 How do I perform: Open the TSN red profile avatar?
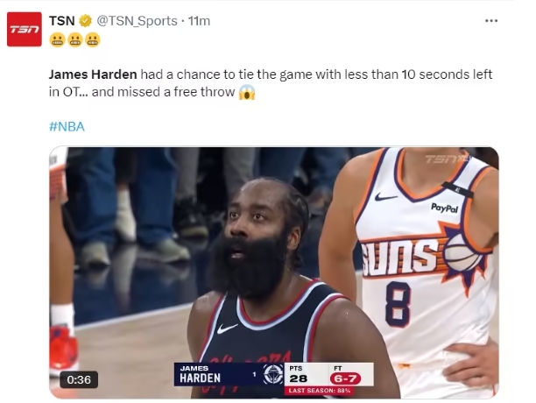pos(25,29)
